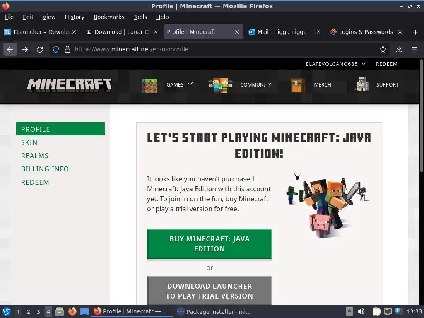This screenshot has width=424, height=318.
Task: Close the Download Lunar Client tab
Action: [156, 32]
